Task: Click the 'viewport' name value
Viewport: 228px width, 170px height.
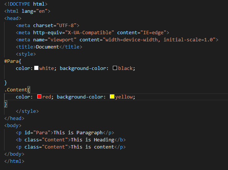Action: [62, 39]
